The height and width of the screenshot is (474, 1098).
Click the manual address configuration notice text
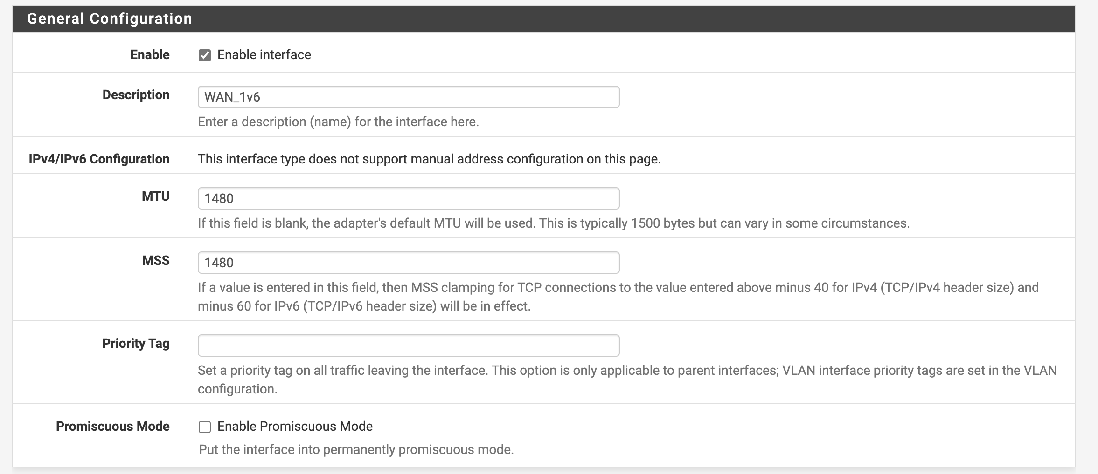point(429,159)
